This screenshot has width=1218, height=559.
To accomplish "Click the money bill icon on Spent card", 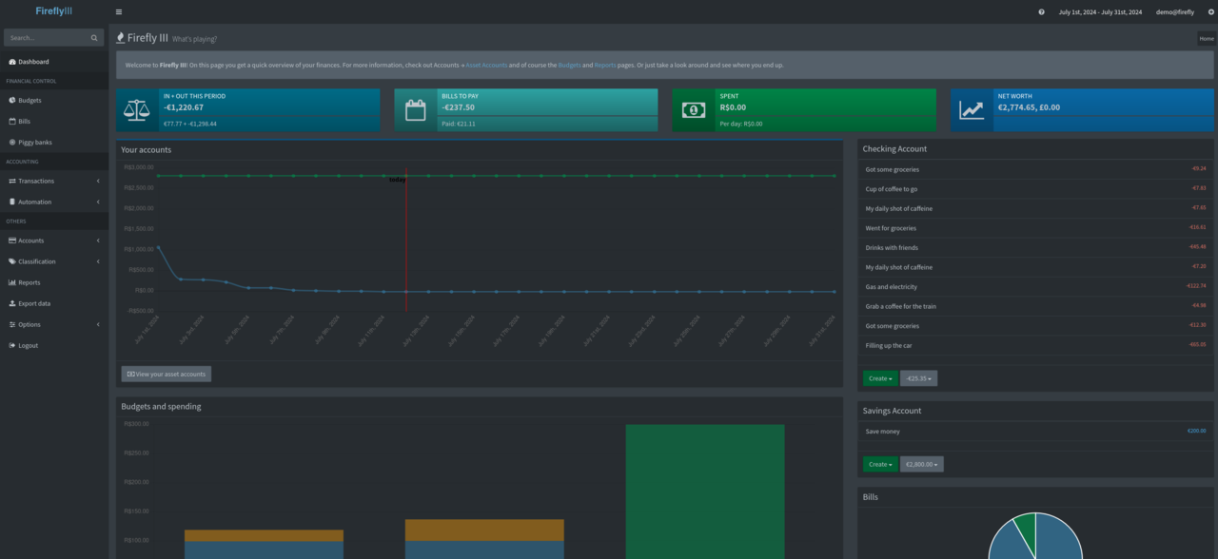I will 694,110.
